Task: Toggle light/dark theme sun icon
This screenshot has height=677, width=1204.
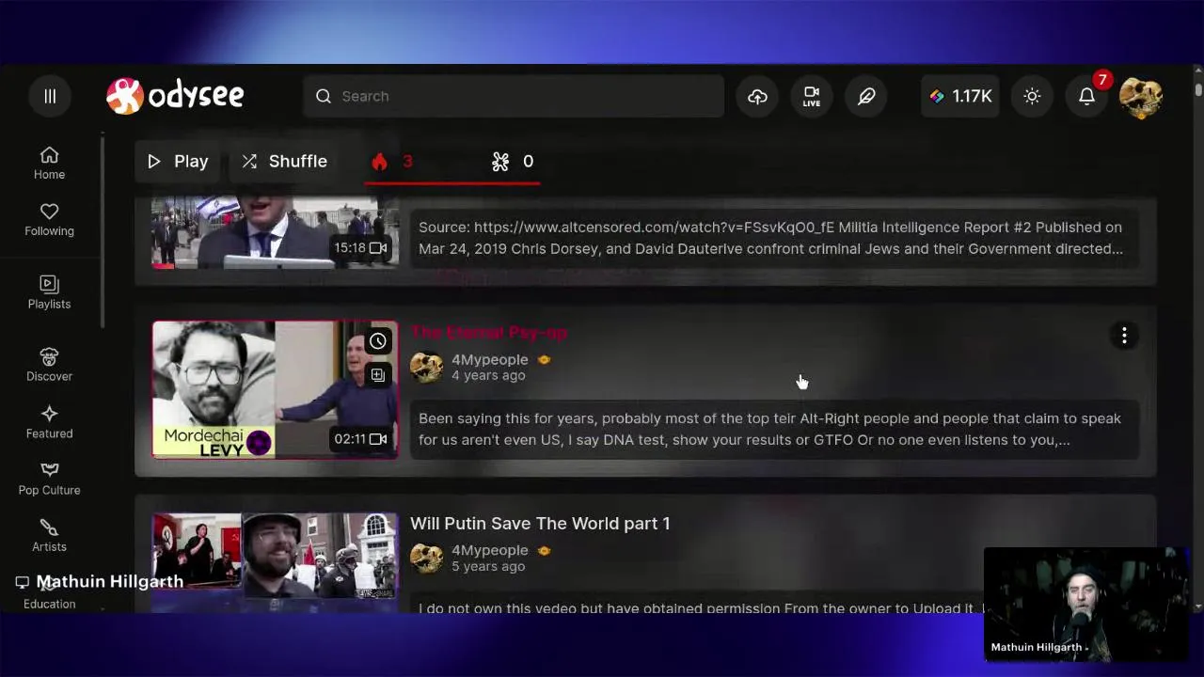Action: coord(1032,96)
